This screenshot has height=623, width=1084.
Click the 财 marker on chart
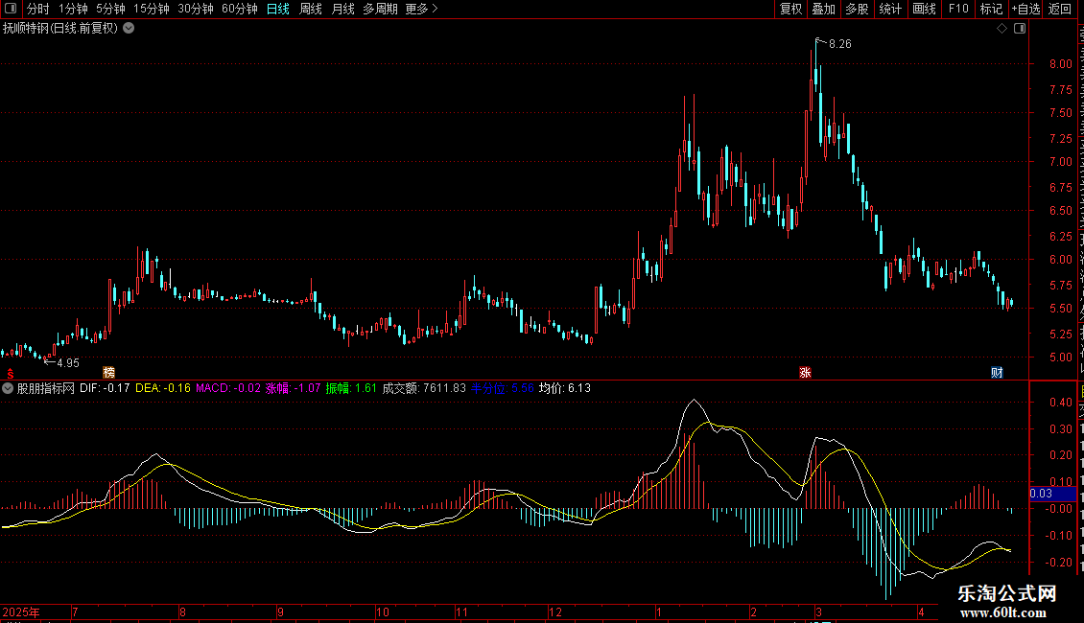(x=997, y=372)
